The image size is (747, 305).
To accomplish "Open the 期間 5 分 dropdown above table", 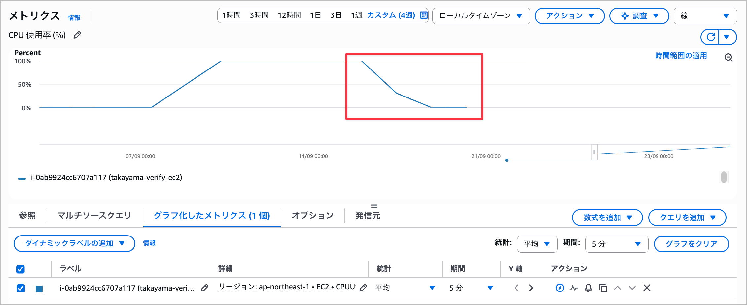I will [x=617, y=244].
